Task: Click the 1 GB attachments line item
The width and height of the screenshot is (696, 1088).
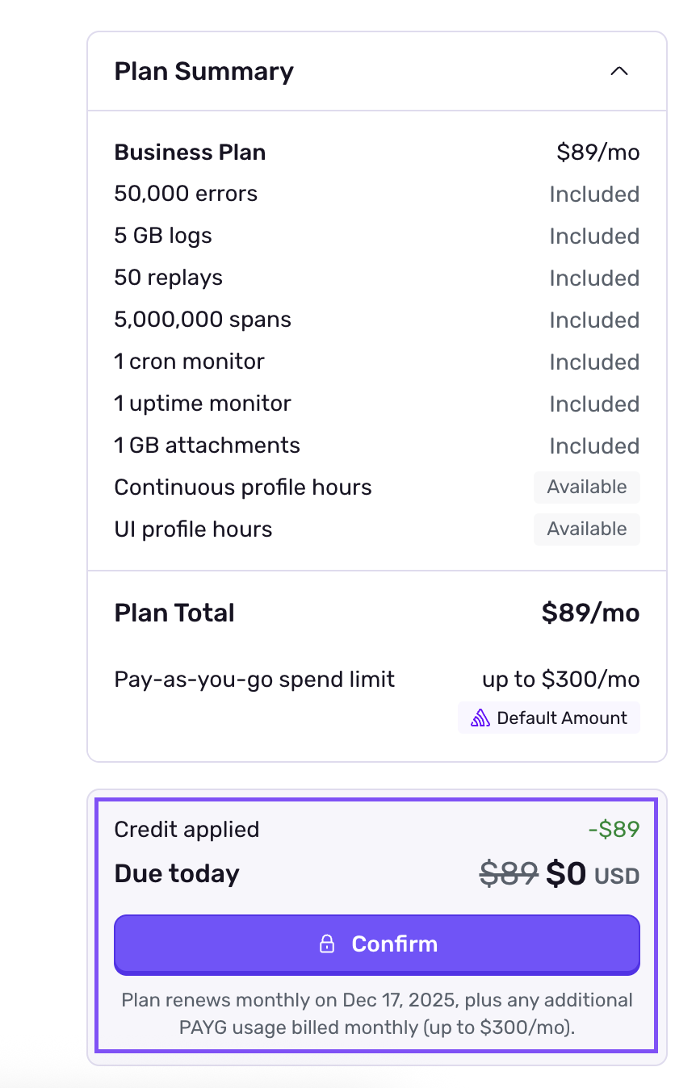Action: 207,446
